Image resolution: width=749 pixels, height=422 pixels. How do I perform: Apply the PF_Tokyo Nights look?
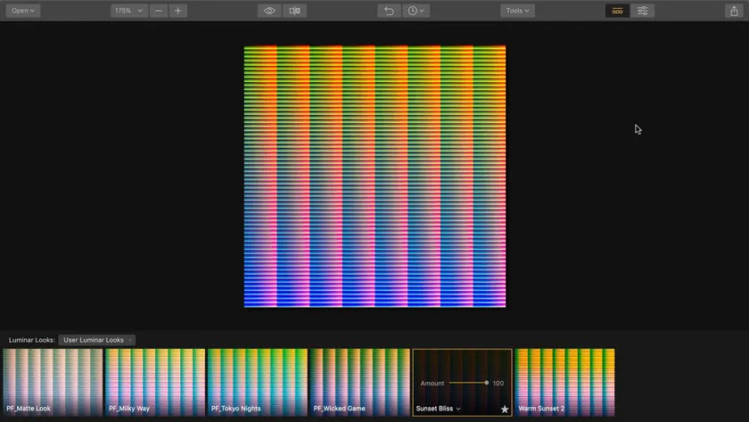coord(257,382)
